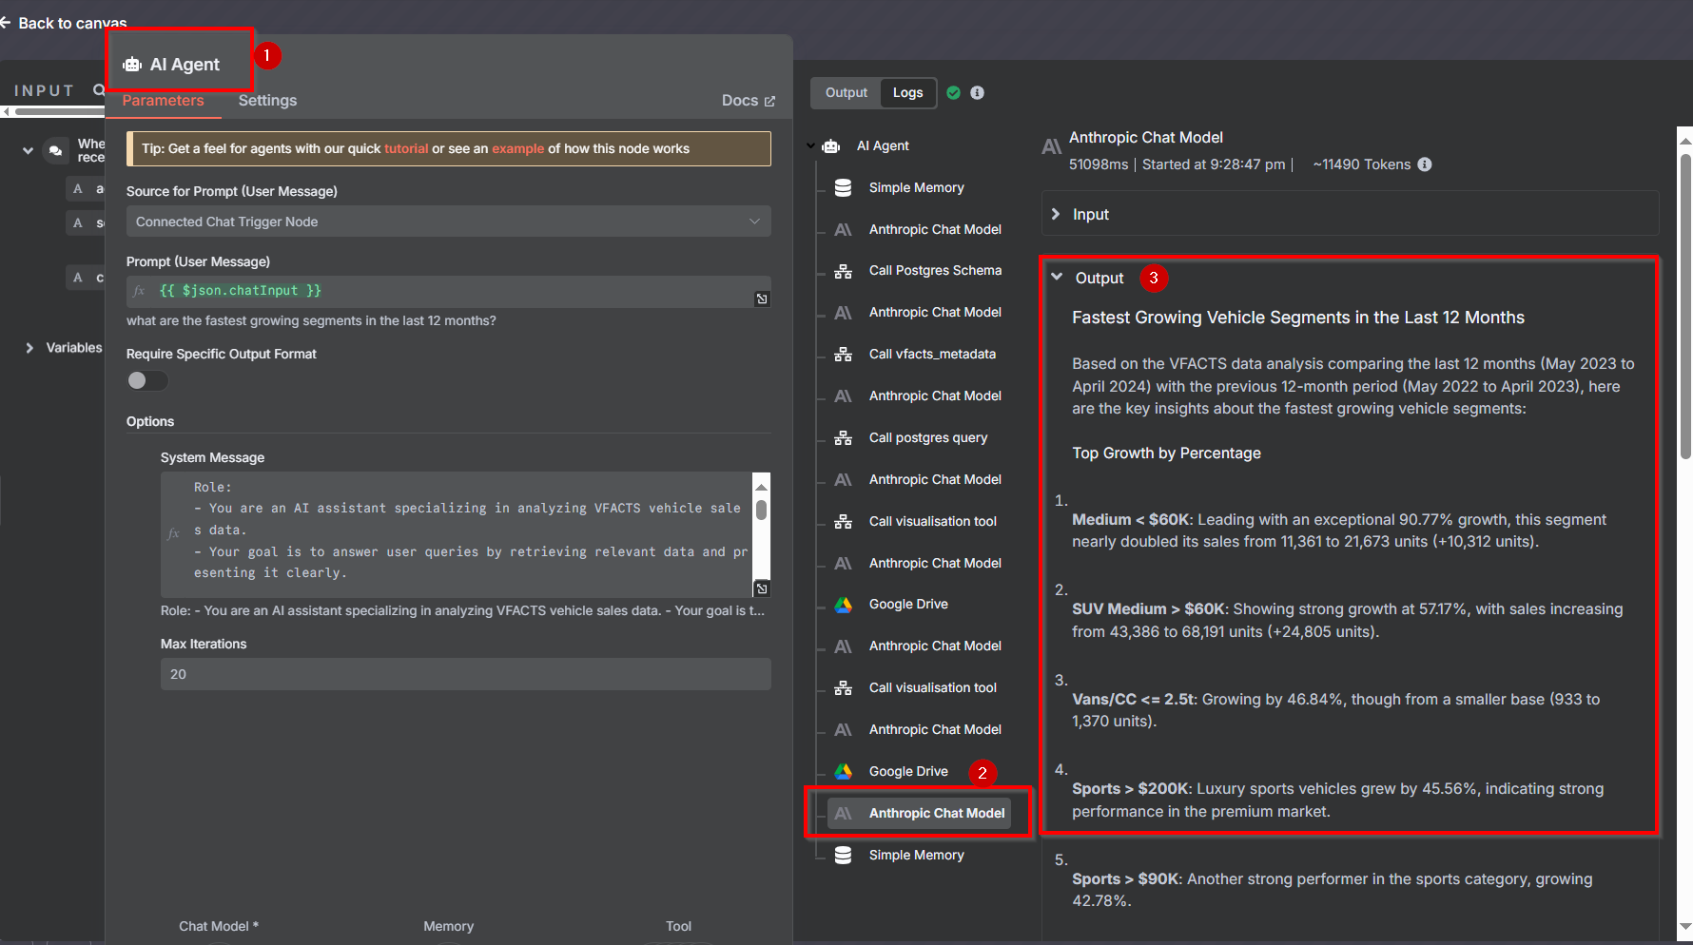
Task: Click the Anthropic logo beside model title
Action: tap(1052, 147)
